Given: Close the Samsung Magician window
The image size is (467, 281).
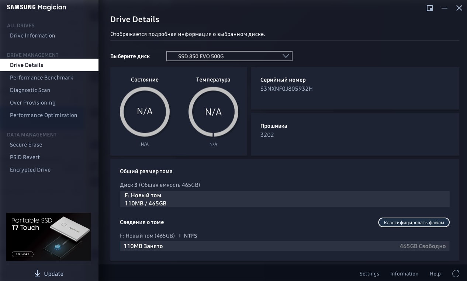Looking at the screenshot, I should pos(459,8).
